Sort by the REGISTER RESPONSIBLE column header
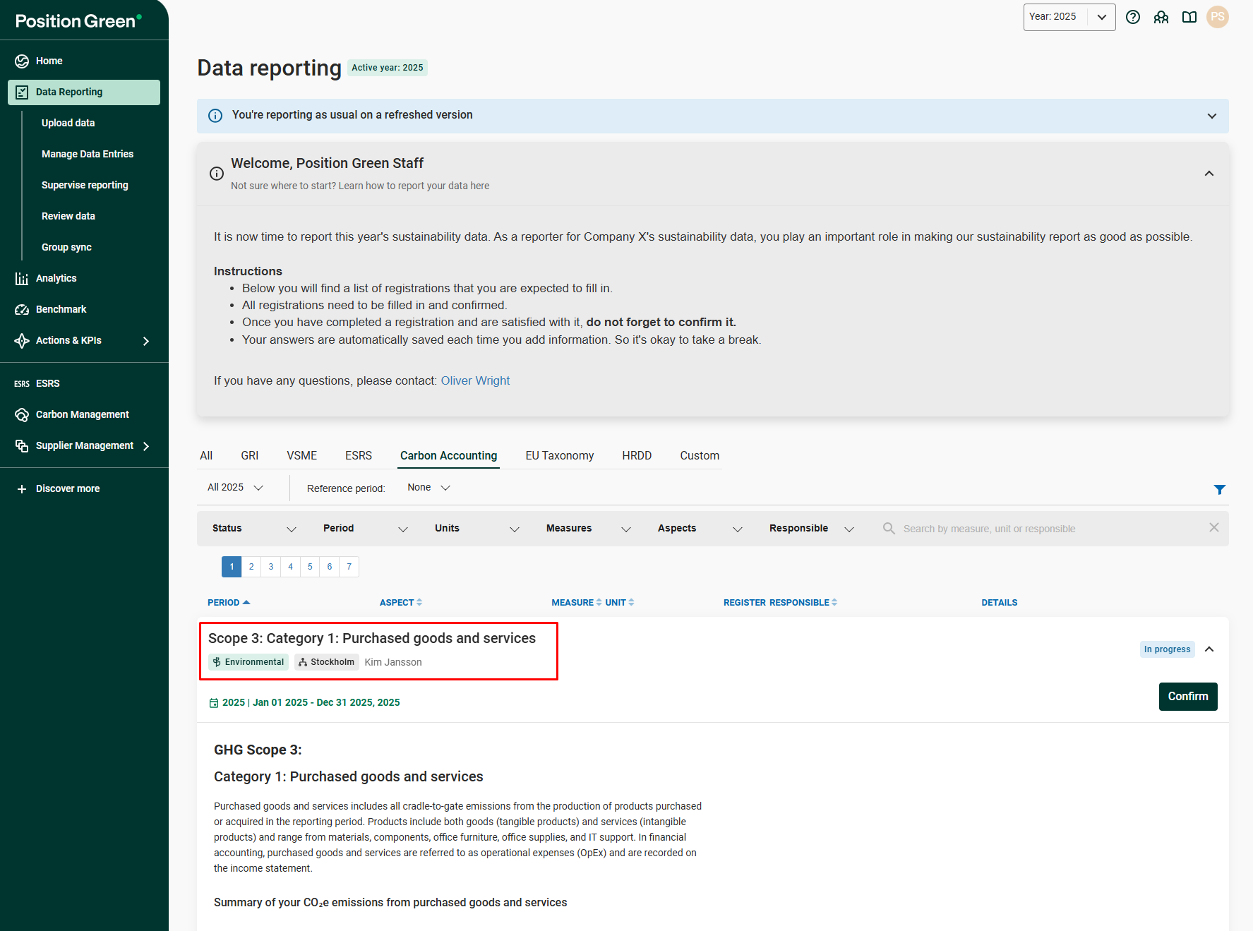Screen dimensions: 1253x931 pos(780,603)
